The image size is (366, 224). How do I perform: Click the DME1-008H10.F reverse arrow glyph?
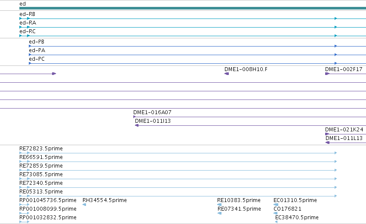(227, 74)
